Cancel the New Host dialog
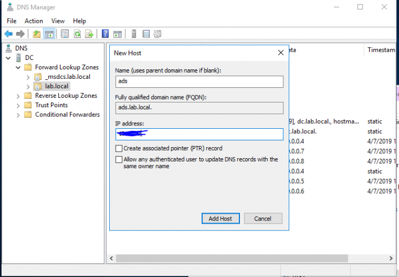This screenshot has height=277, width=399. [x=263, y=219]
